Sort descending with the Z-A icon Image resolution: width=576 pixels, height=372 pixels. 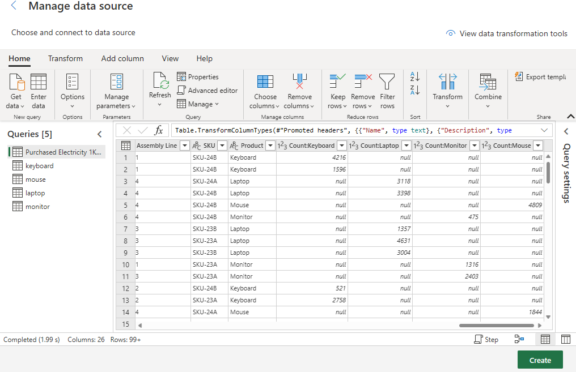(x=414, y=91)
